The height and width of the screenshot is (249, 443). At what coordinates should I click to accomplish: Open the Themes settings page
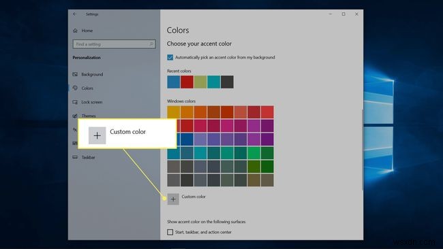tap(89, 116)
